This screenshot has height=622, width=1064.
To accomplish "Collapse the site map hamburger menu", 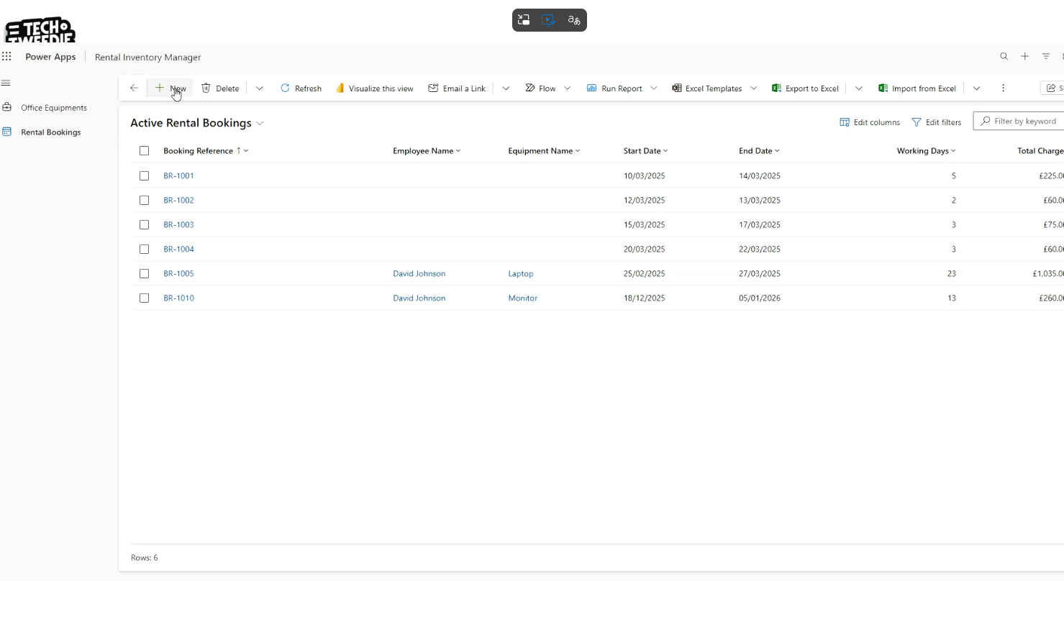I will click(x=6, y=83).
